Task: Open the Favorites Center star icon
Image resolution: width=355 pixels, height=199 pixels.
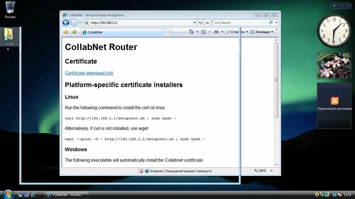Action: point(66,32)
